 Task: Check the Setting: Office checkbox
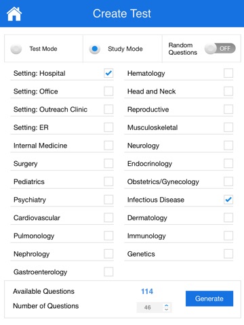click(x=108, y=91)
